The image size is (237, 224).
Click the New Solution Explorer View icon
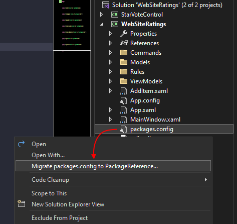[x=22, y=203]
